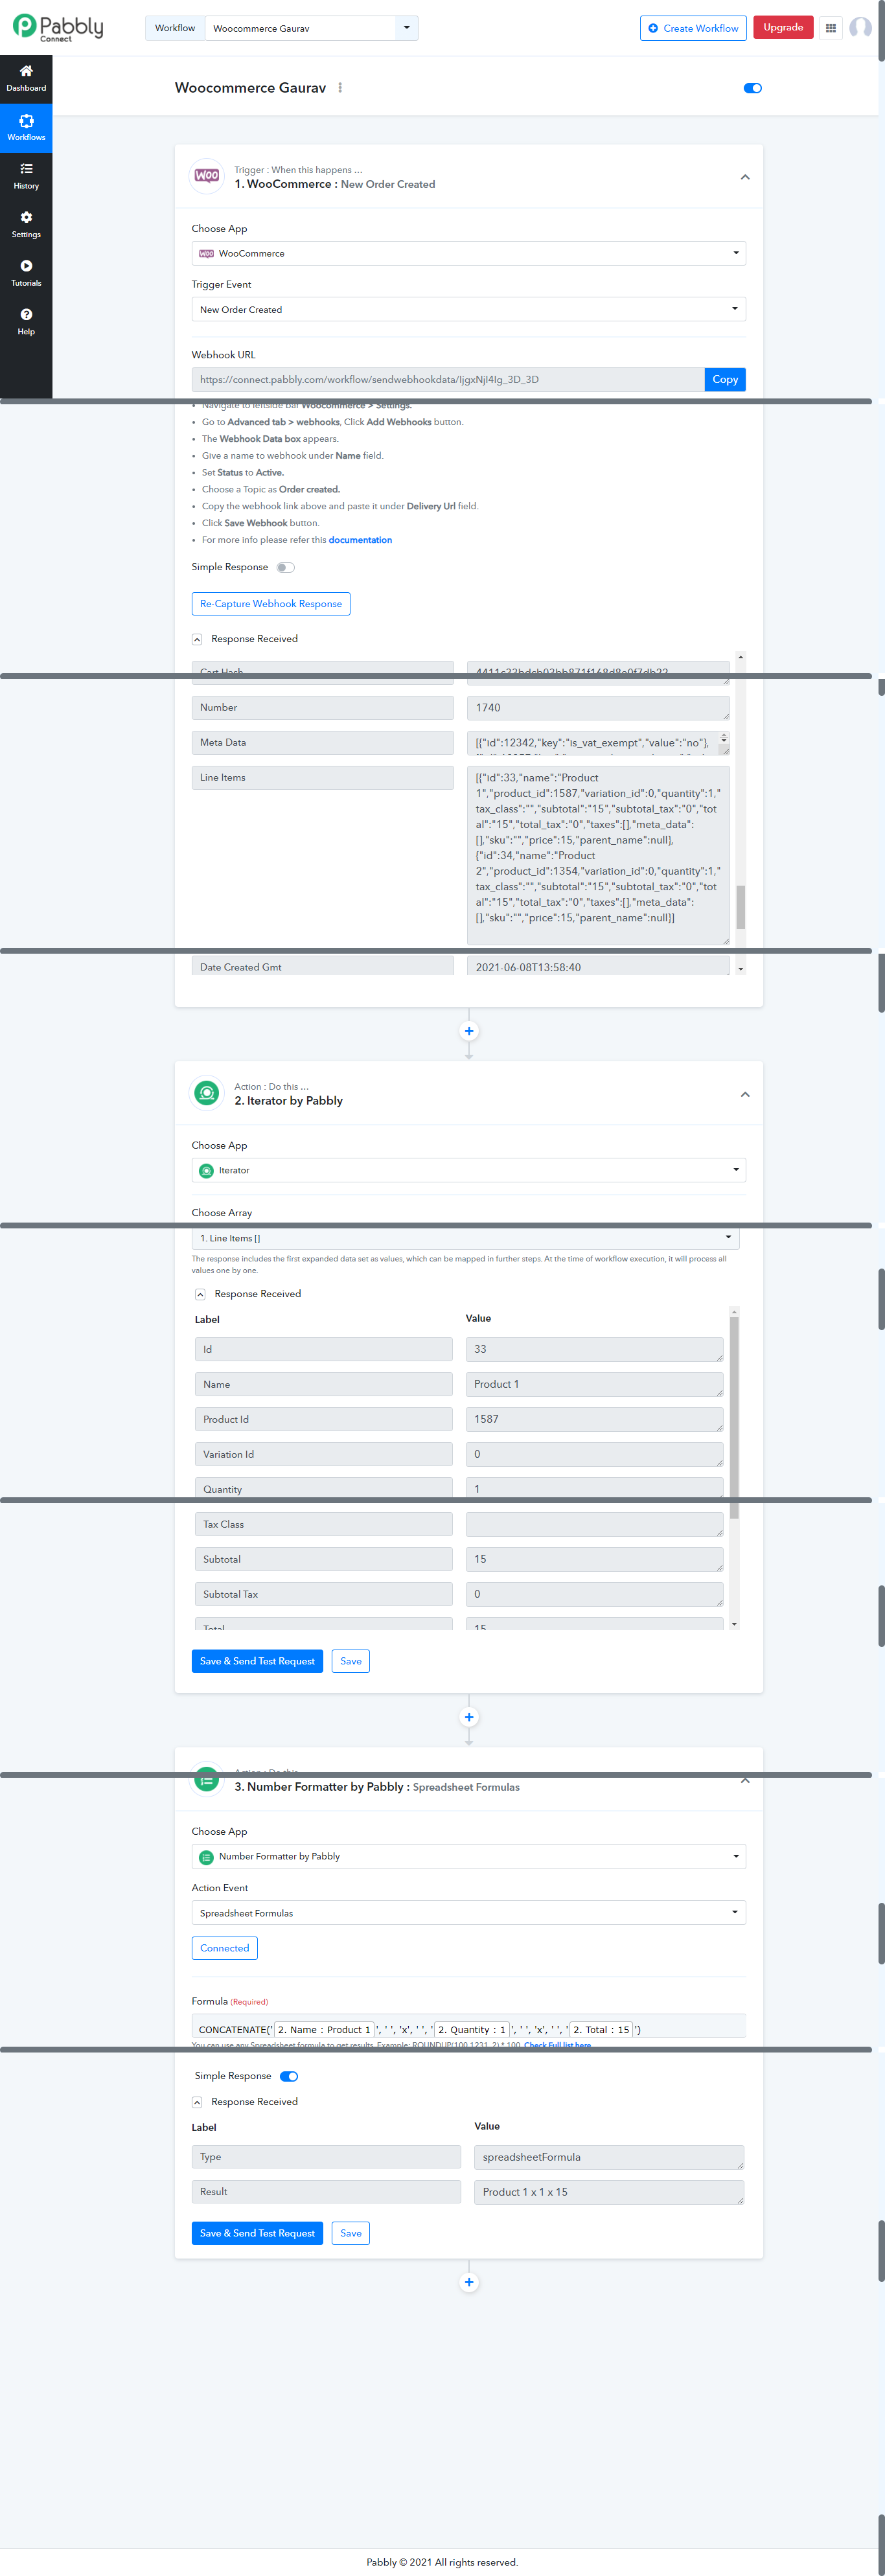Collapse WooCommerce Response Received section
Image resolution: width=885 pixels, height=2576 pixels.
click(197, 639)
